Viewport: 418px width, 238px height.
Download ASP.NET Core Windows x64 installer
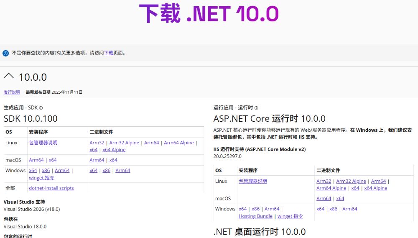click(242, 209)
